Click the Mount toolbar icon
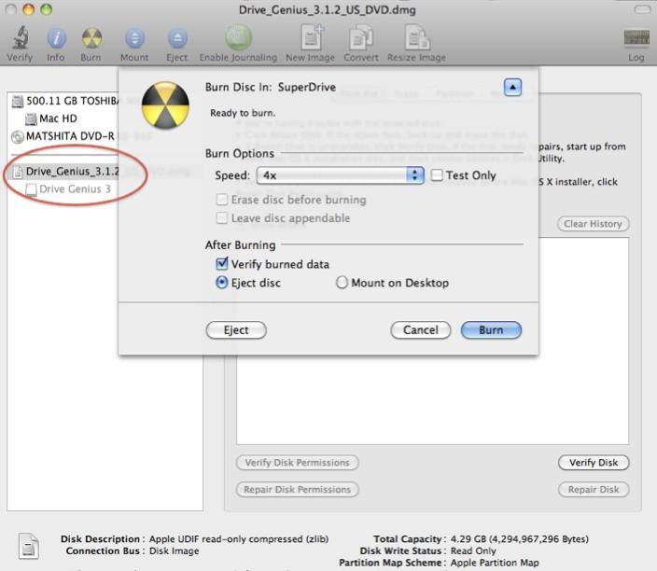Viewport: 657px width, 571px height. click(134, 38)
